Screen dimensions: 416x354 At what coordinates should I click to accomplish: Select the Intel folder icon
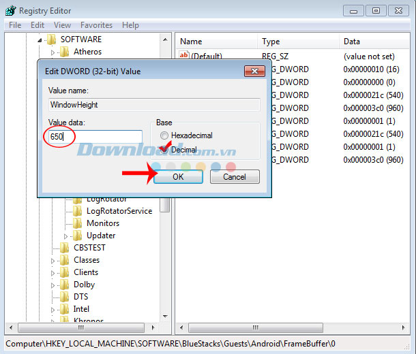(x=65, y=309)
